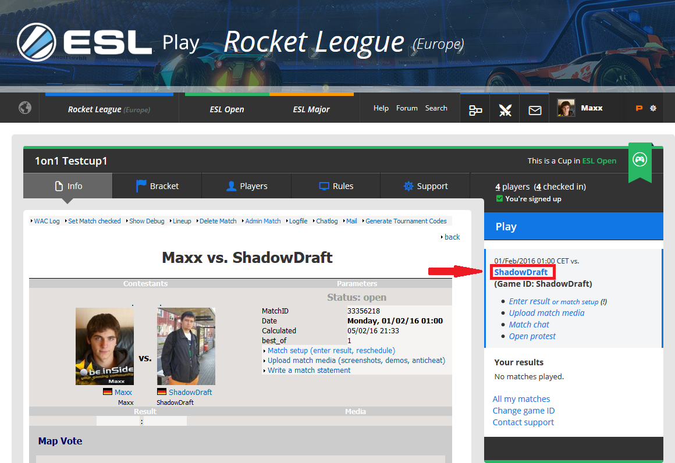Click the green gamepad ribbon icon

pyautogui.click(x=640, y=159)
